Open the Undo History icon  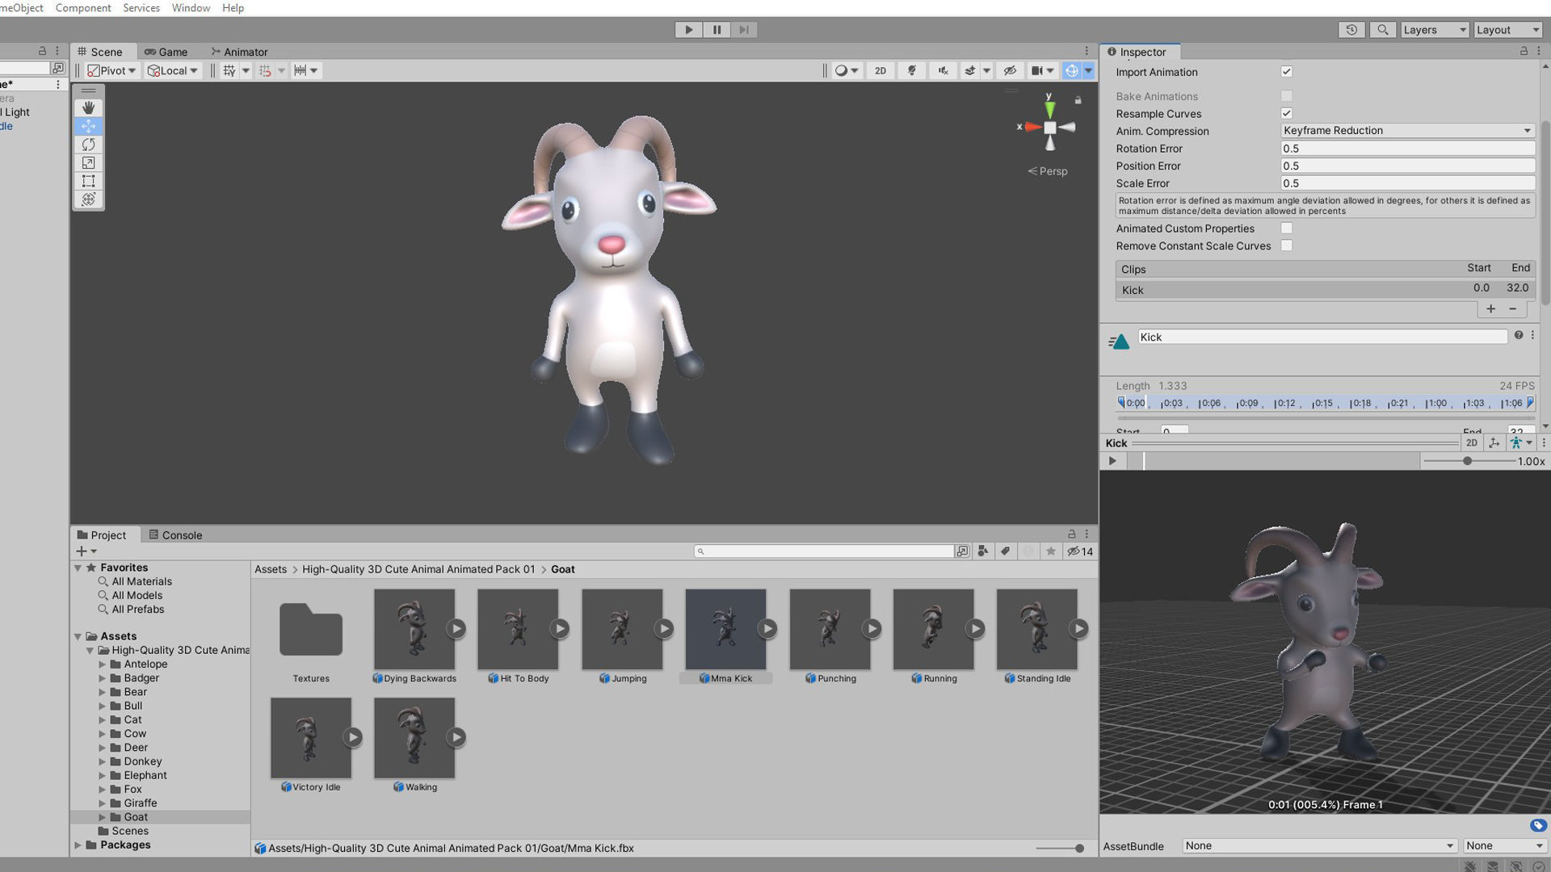1351,30
